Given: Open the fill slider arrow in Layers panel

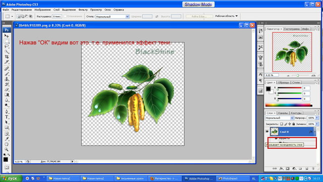Looking at the screenshot, I should (x=317, y=124).
